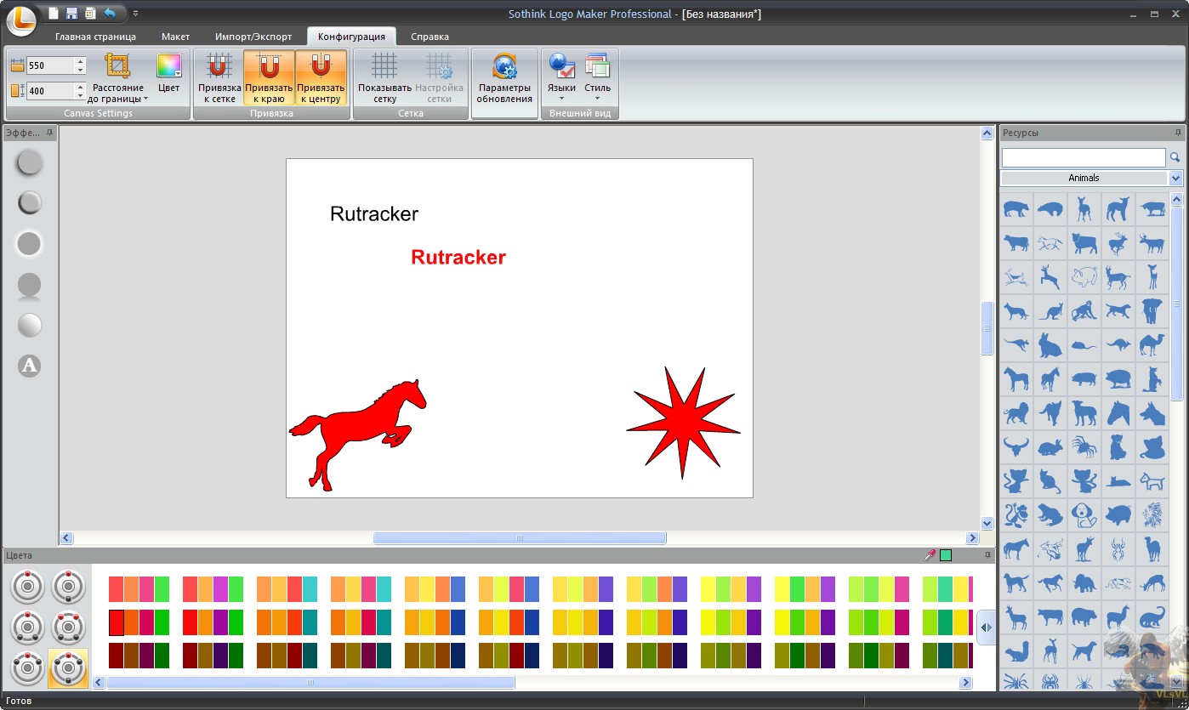Select the frog silhouette resource
1189x710 pixels.
tap(1050, 514)
